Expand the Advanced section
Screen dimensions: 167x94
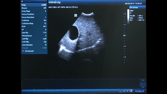pos(28,51)
